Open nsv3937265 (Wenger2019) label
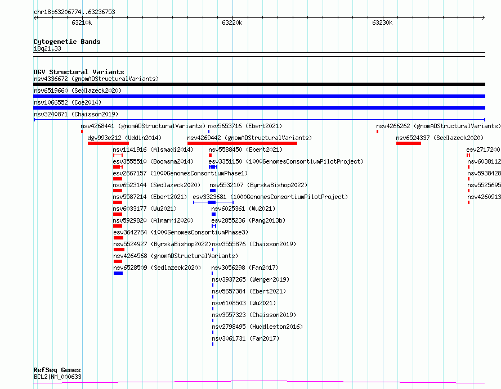This screenshot has height=389, width=501. point(250,279)
